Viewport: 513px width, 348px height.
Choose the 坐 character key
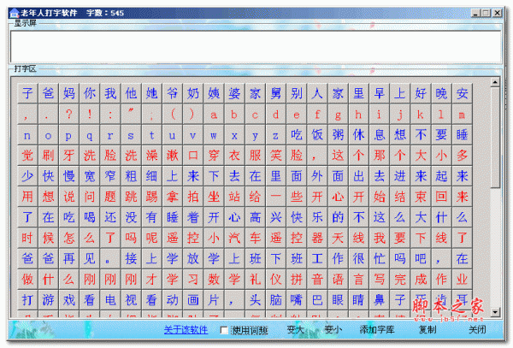[214, 197]
